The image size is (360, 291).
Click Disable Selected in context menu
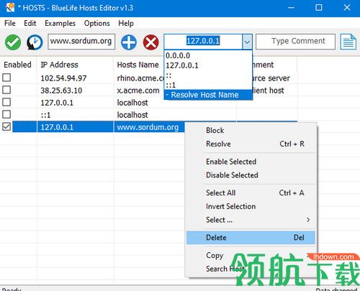pyautogui.click(x=251, y=175)
